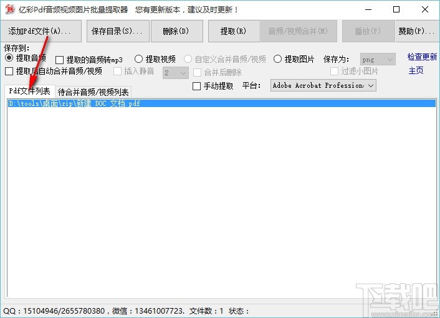
Task: Tick 提取后自动合并音频/视频 checkbox
Action: coord(9,71)
